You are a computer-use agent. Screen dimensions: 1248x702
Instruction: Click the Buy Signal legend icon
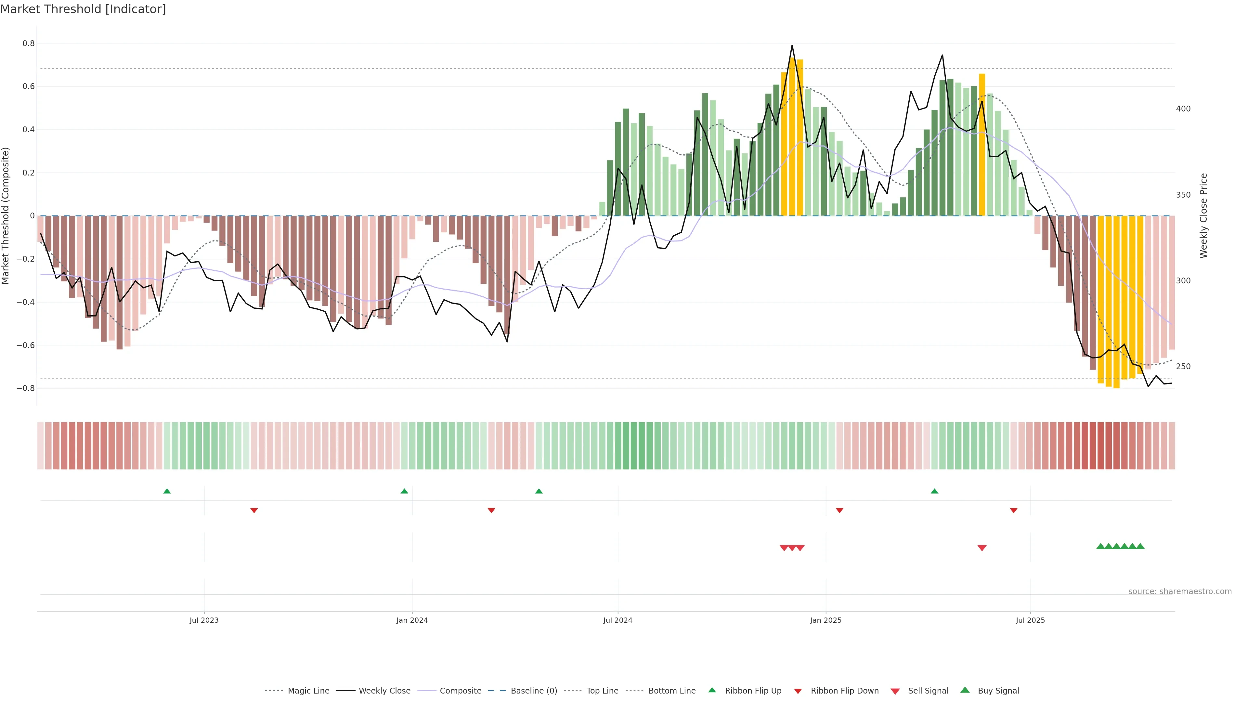coord(965,690)
